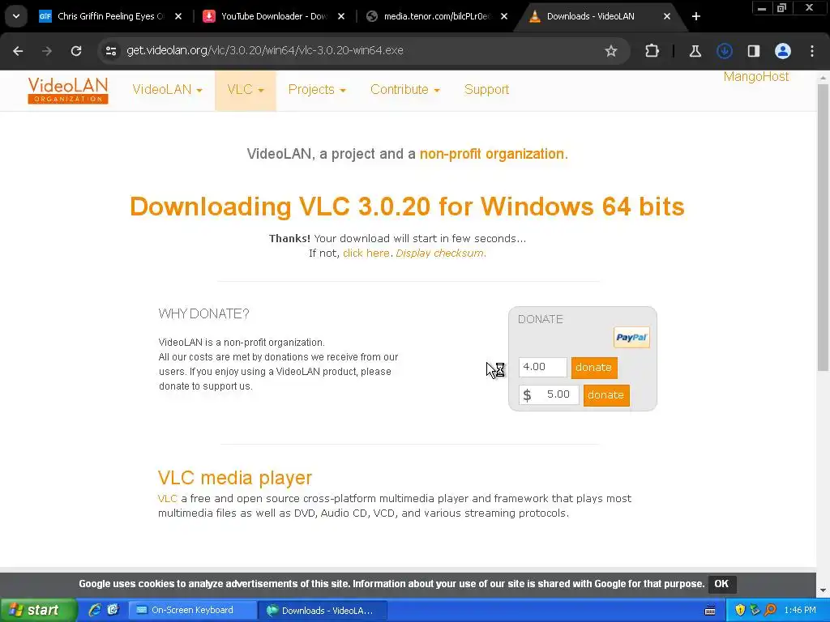Viewport: 830px width, 622px height.
Task: Close the YouTube Downloader tab
Action: click(x=341, y=16)
